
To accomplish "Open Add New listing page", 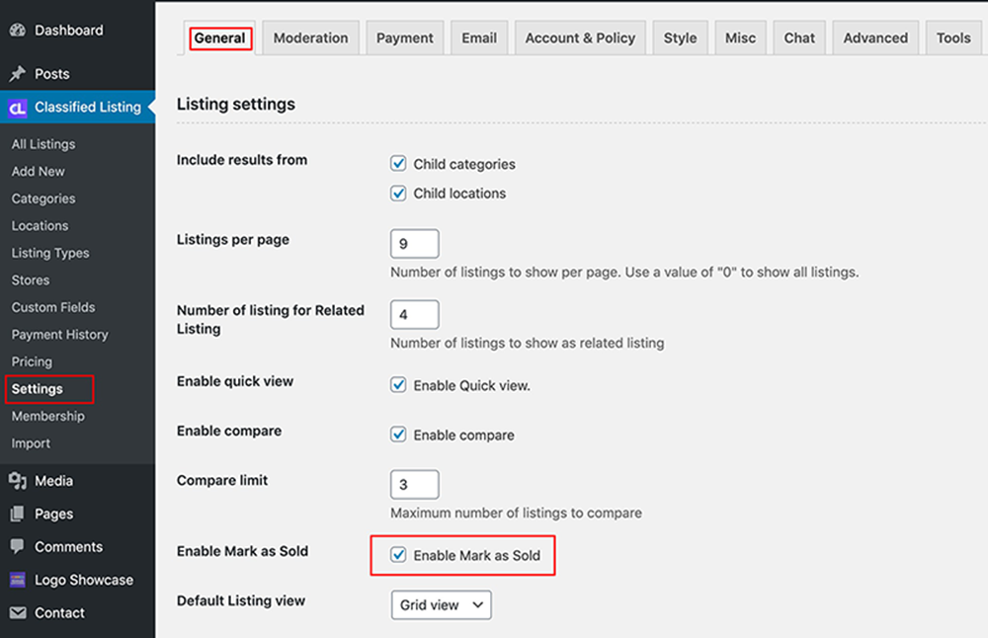I will tap(38, 171).
